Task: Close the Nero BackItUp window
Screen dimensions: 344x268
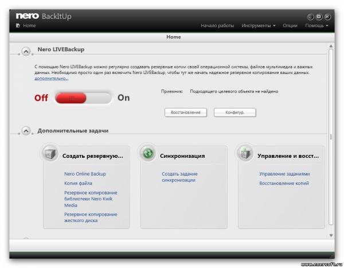Action: tap(327, 17)
